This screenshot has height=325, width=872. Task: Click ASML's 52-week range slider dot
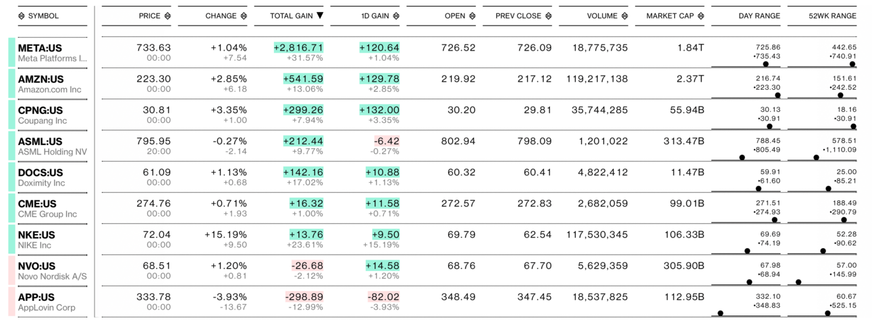click(x=816, y=157)
